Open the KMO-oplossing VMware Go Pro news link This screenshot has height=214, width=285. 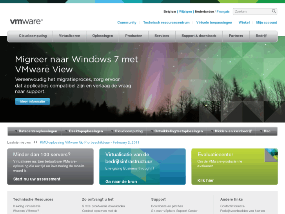point(89,142)
